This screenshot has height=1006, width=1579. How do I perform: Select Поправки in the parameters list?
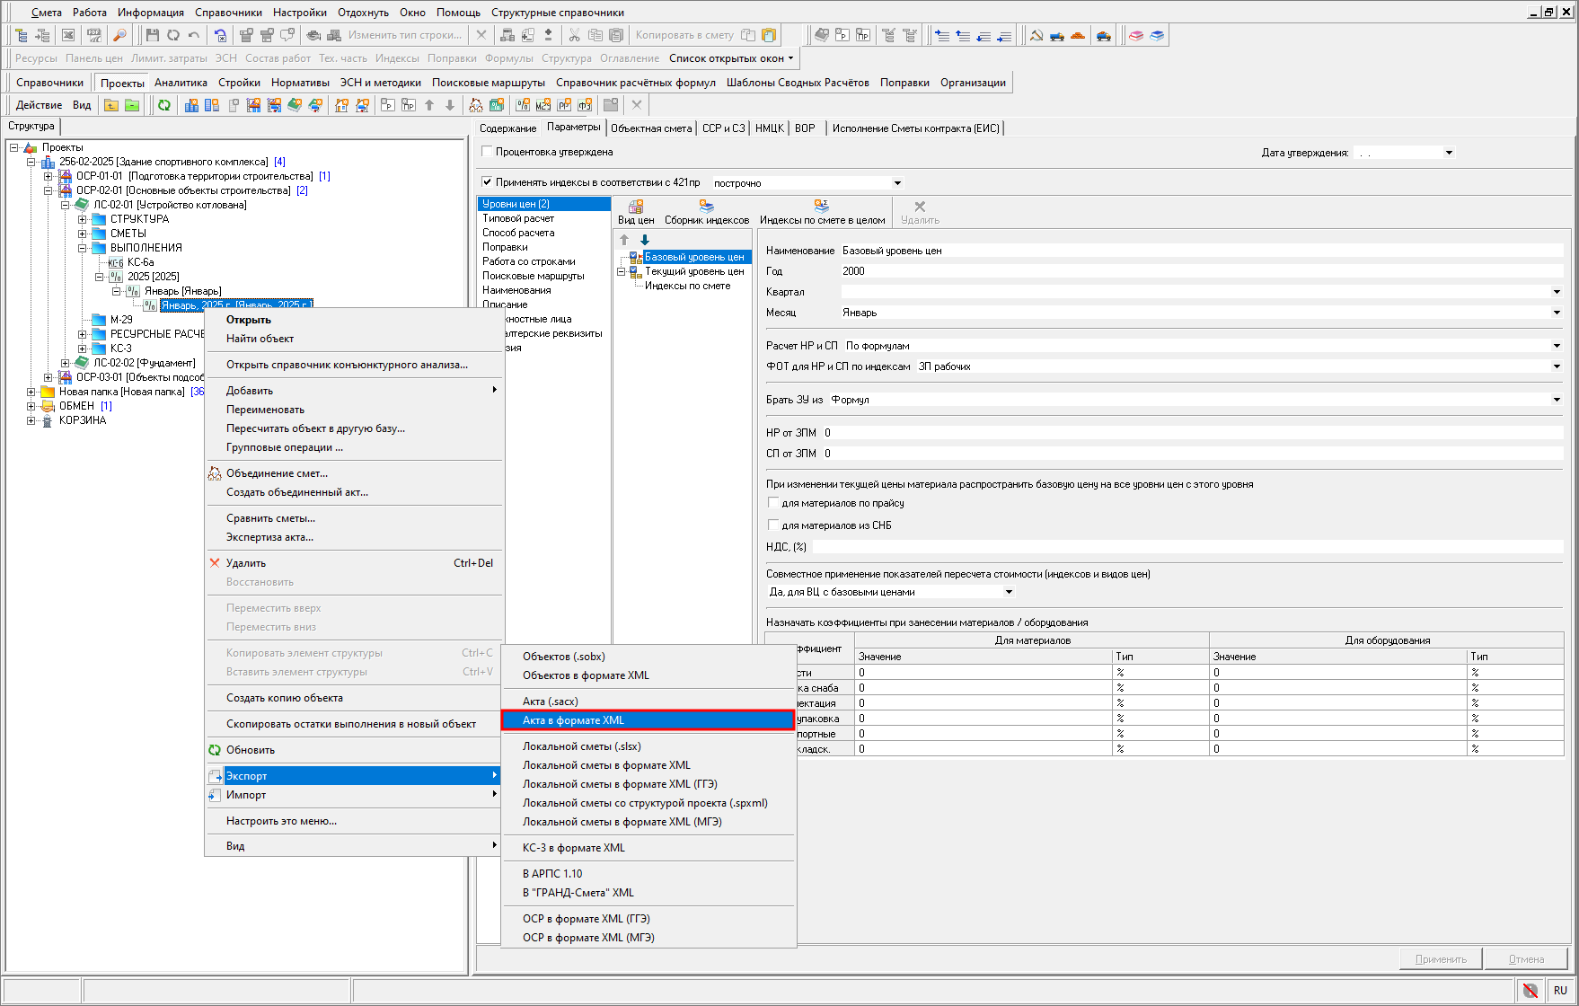click(x=505, y=247)
